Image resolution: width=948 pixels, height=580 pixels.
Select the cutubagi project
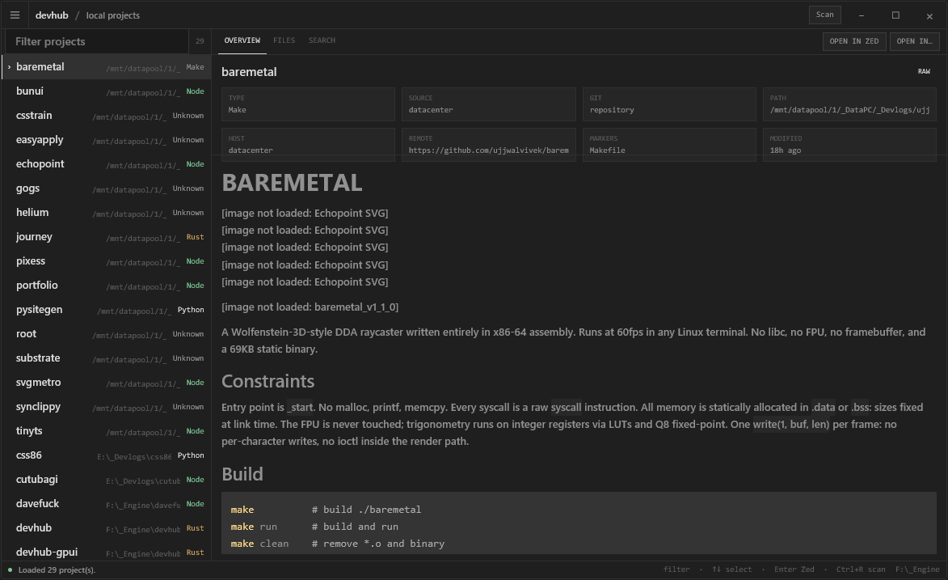tap(107, 479)
